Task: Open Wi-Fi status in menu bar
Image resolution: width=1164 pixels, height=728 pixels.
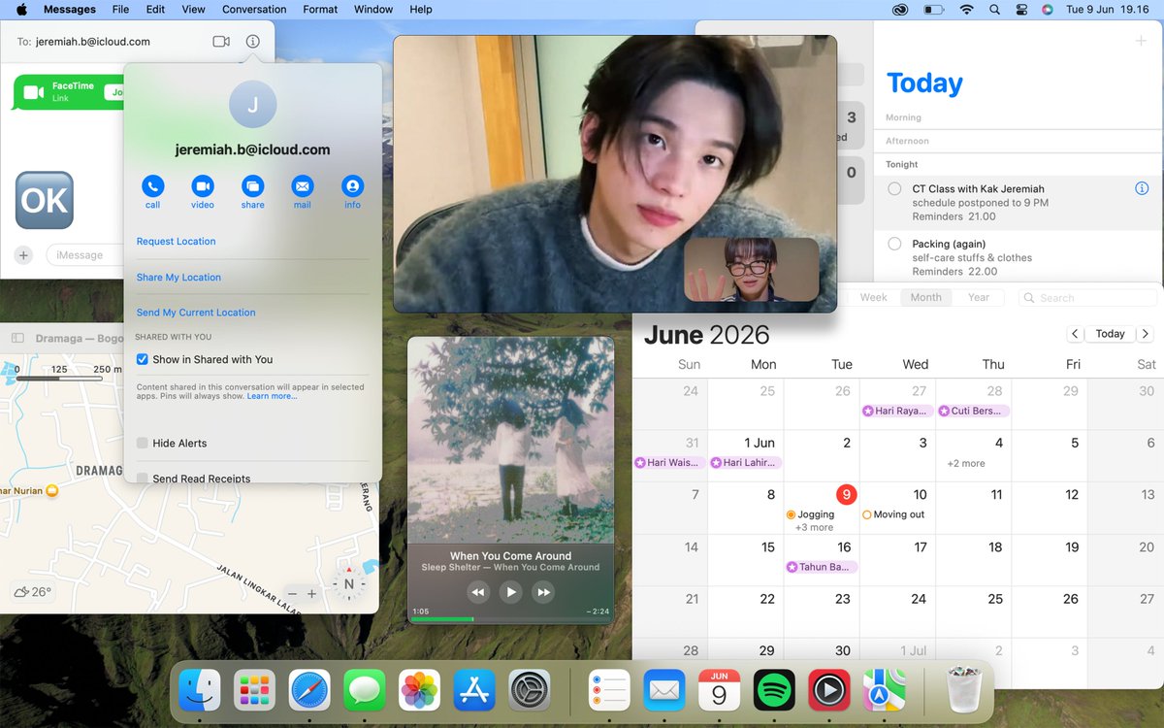Action: point(966,10)
